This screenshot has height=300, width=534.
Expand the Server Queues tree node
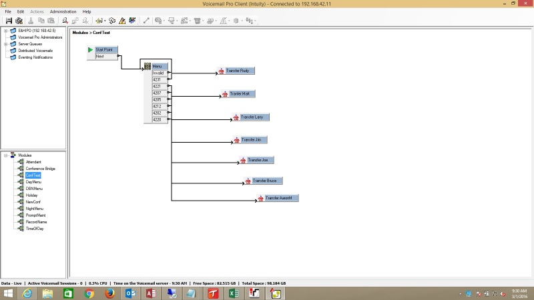[x=6, y=44]
